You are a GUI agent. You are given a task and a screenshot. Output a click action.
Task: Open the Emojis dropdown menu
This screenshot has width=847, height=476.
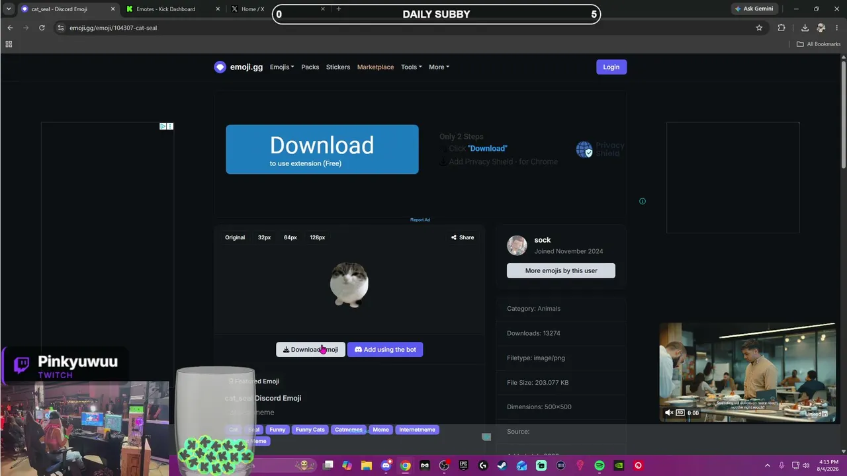coord(282,67)
